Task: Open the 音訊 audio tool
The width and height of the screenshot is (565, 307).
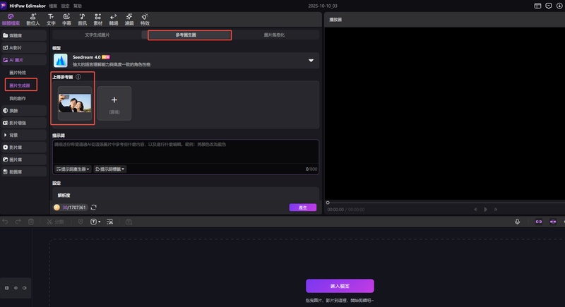Action: point(82,18)
